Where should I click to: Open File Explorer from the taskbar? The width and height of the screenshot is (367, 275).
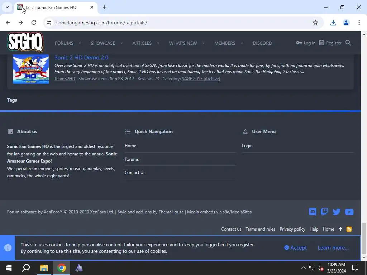(x=44, y=268)
